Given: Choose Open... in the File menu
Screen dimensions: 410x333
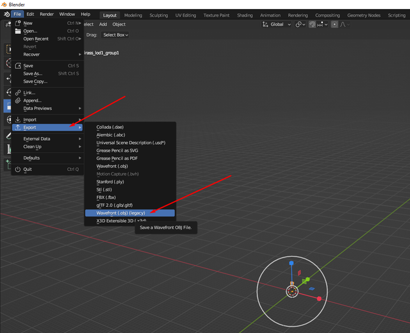Looking at the screenshot, I should [47, 31].
